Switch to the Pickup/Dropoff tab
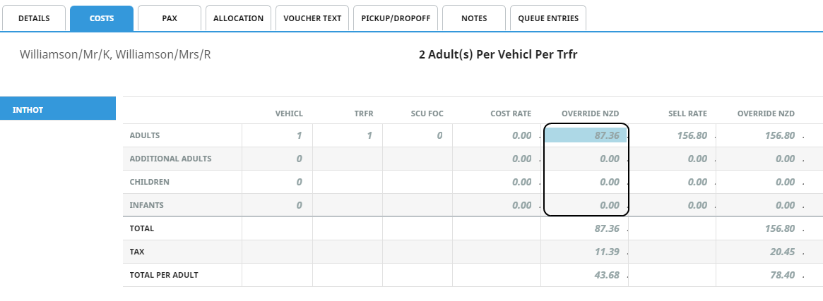Screen dimensions: 823x301 [x=396, y=18]
